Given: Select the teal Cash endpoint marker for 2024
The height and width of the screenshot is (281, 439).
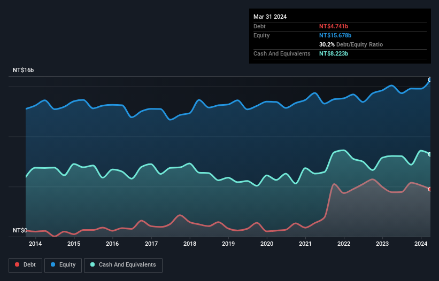Looking at the screenshot, I should 430,154.
